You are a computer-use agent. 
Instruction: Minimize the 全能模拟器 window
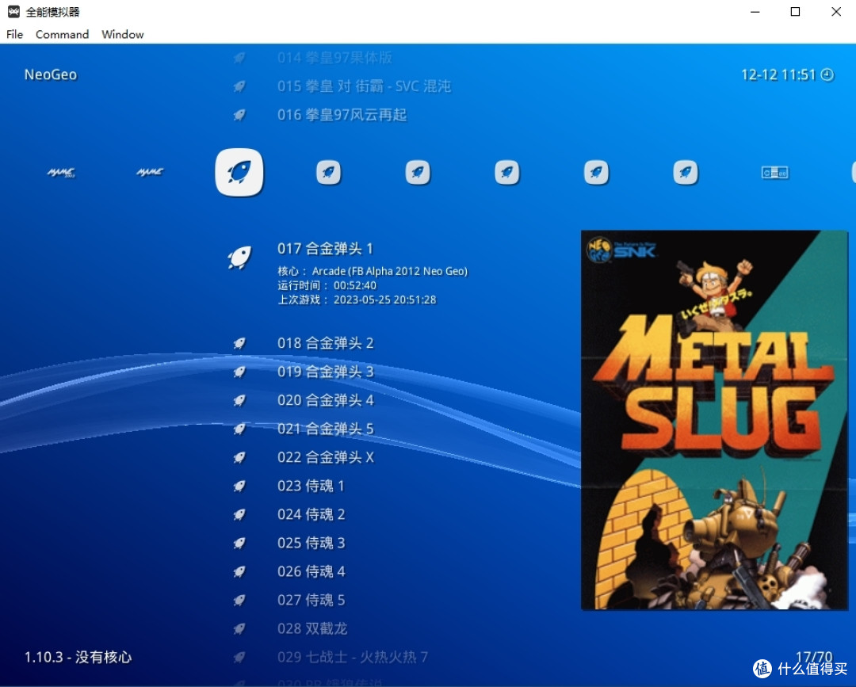(x=755, y=11)
